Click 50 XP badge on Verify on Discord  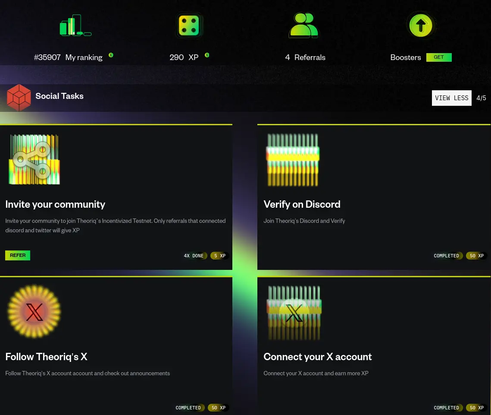click(477, 256)
